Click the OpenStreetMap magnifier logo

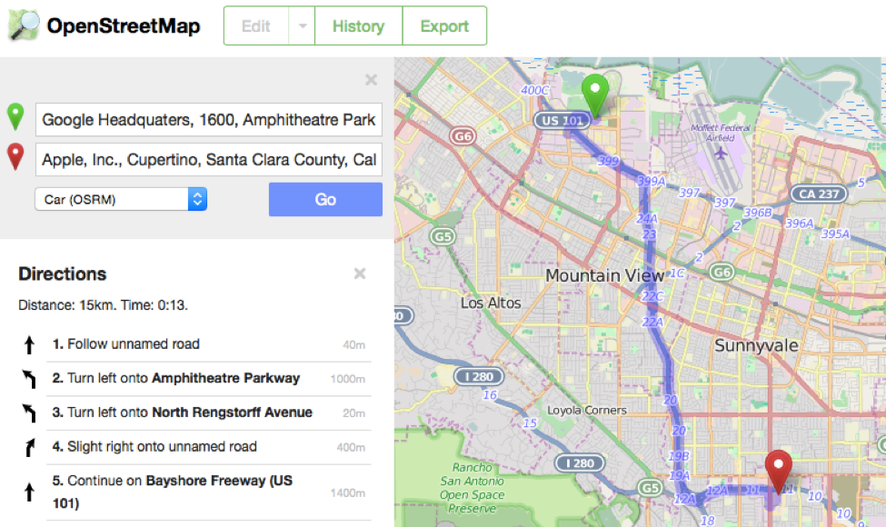click(x=24, y=25)
